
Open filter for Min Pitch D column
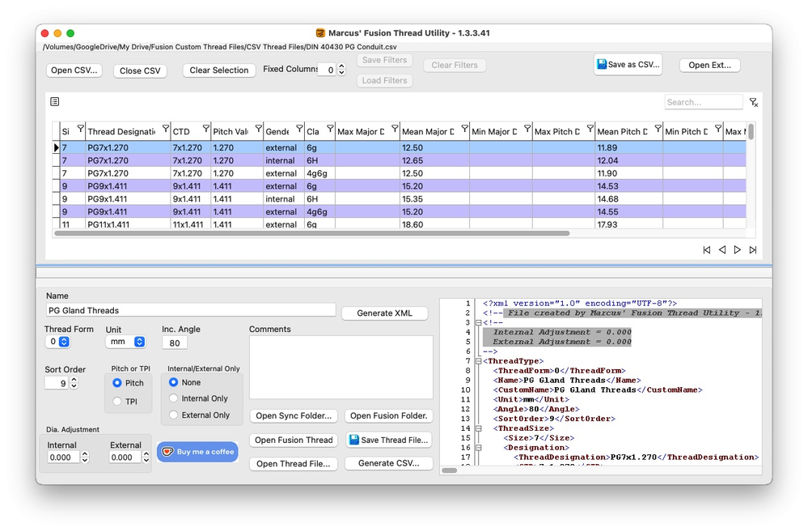718,129
